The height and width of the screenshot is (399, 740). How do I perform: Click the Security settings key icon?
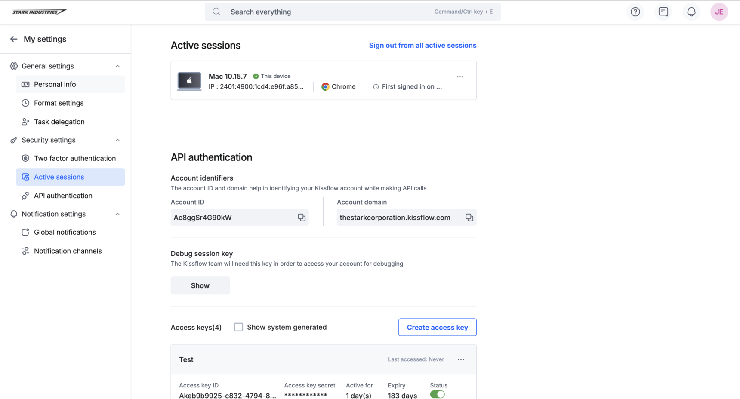pyautogui.click(x=14, y=140)
